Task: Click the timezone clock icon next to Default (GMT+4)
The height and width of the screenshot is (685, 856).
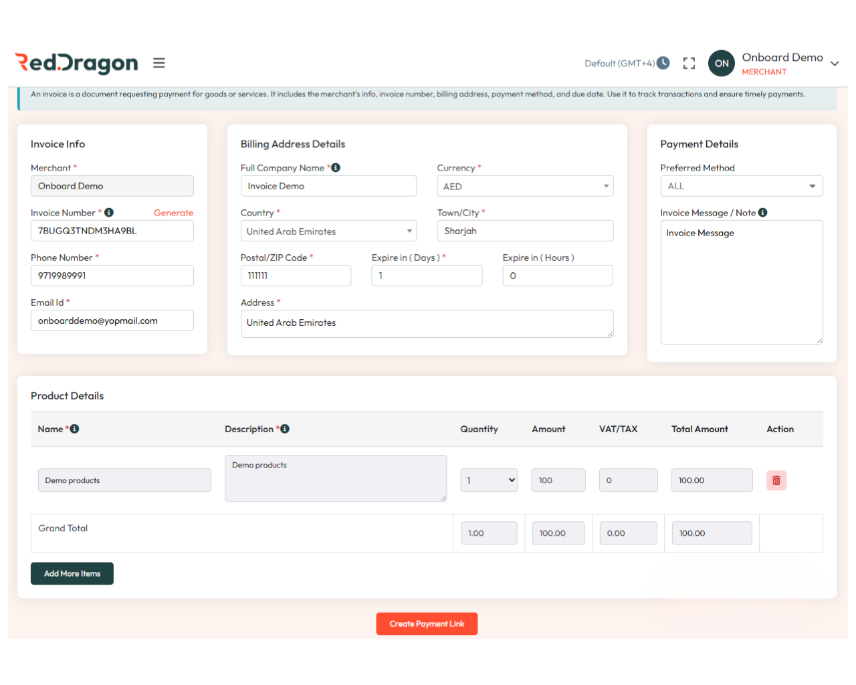Action: coord(663,63)
